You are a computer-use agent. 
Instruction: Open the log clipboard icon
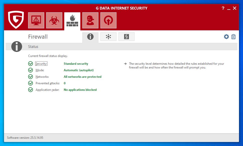pos(233,37)
